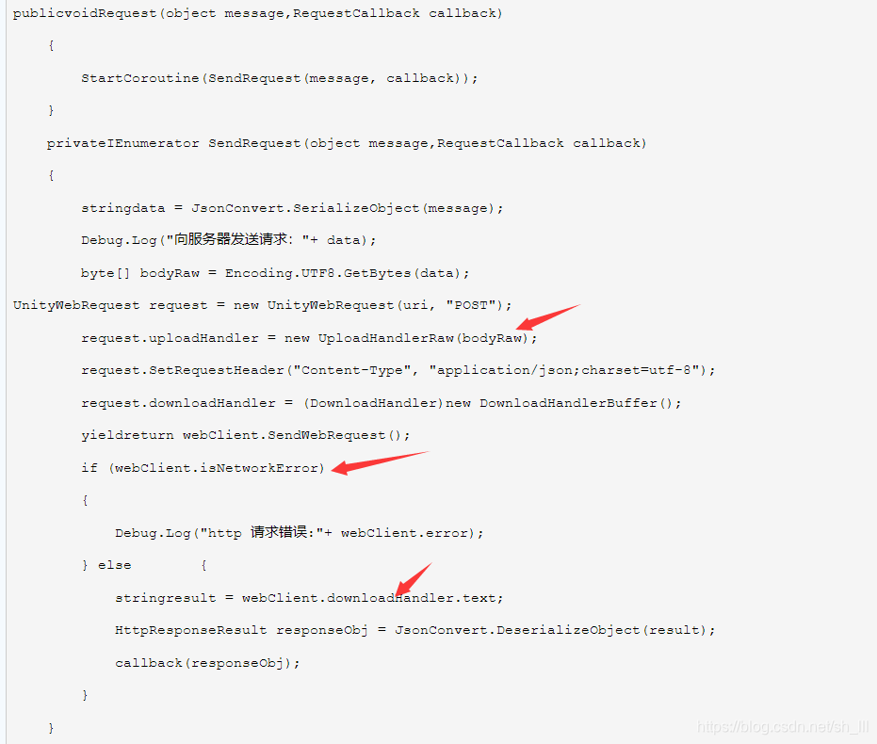Click the red arrow pointing at UploadHandlerRaw

point(547,317)
